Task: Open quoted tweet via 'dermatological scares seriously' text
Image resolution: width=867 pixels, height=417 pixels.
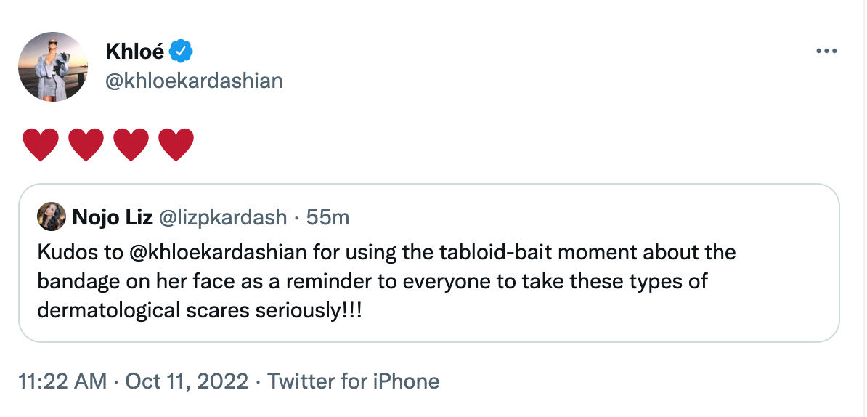Action: [199, 309]
